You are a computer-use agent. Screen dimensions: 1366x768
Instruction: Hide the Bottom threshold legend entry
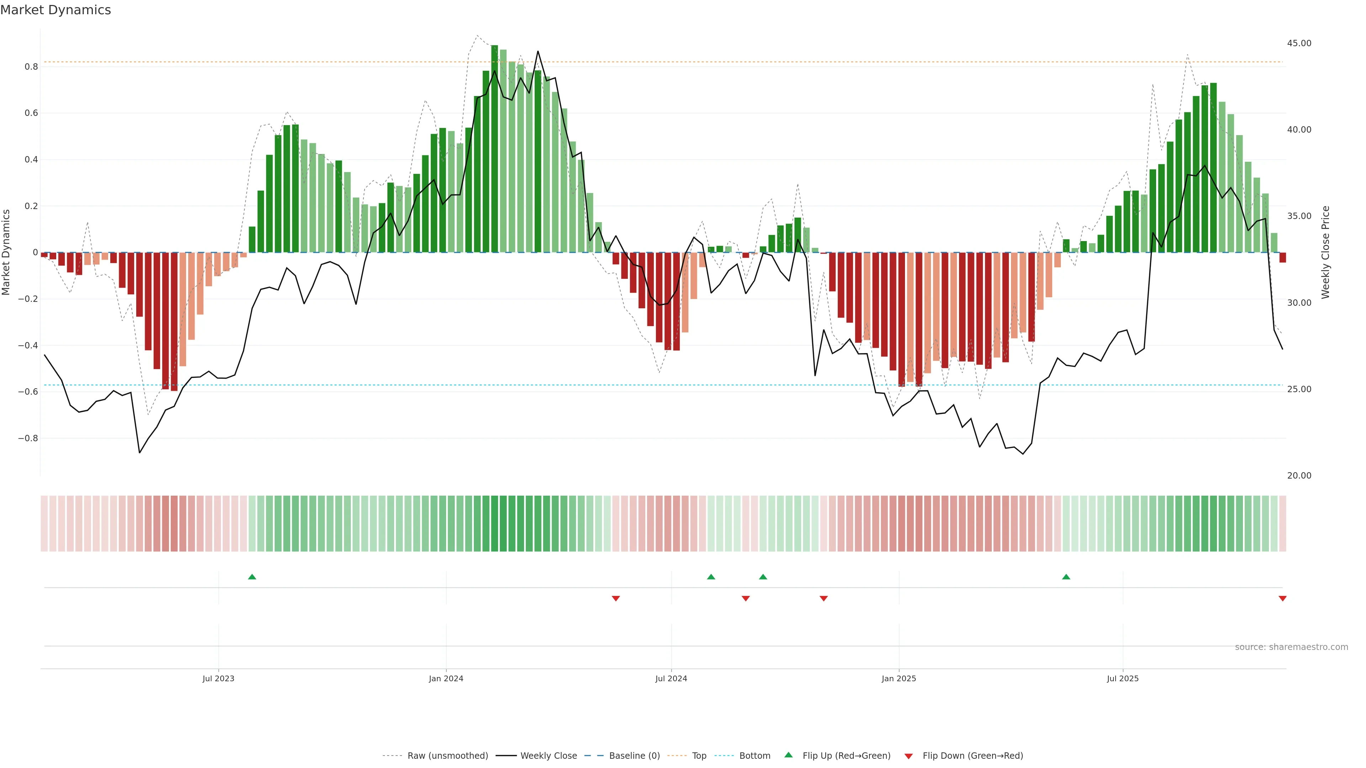tap(755, 756)
